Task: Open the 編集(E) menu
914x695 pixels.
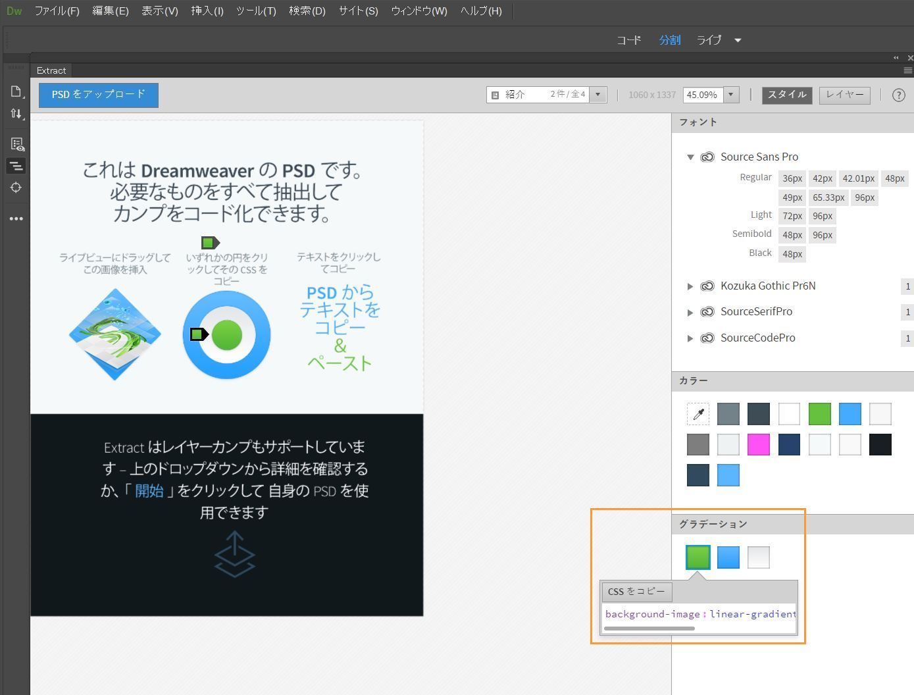Action: click(x=110, y=11)
